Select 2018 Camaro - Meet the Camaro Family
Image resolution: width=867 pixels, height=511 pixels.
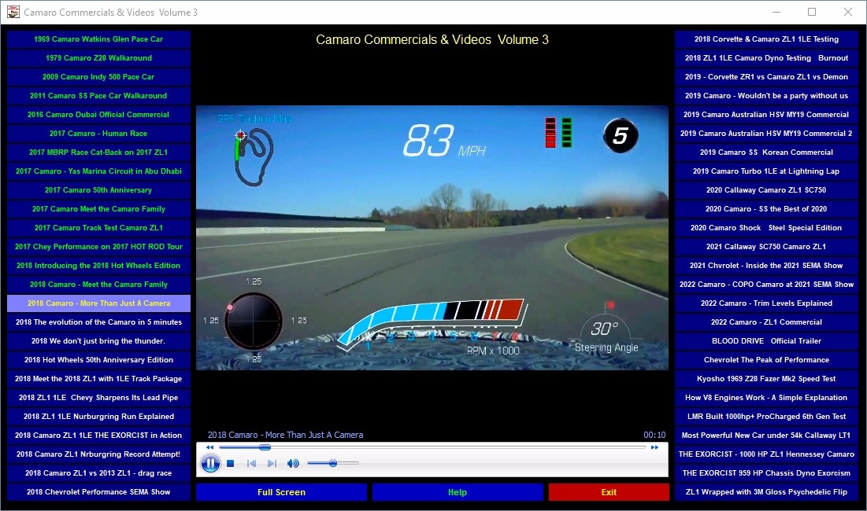(98, 285)
